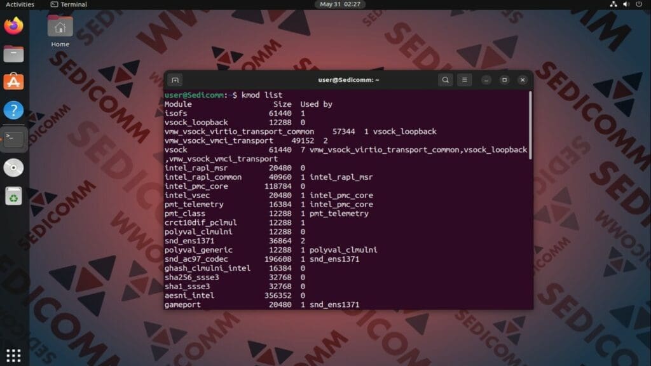Click size value 118784
The height and width of the screenshot is (366, 651).
pos(278,186)
